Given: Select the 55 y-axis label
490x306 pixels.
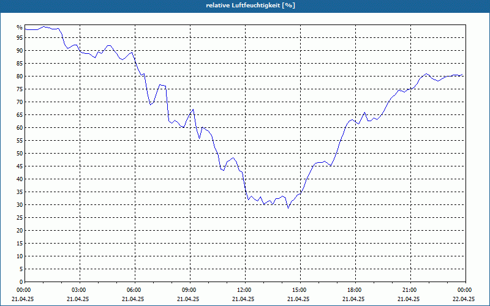Looking at the screenshot, I should pyautogui.click(x=20, y=141).
